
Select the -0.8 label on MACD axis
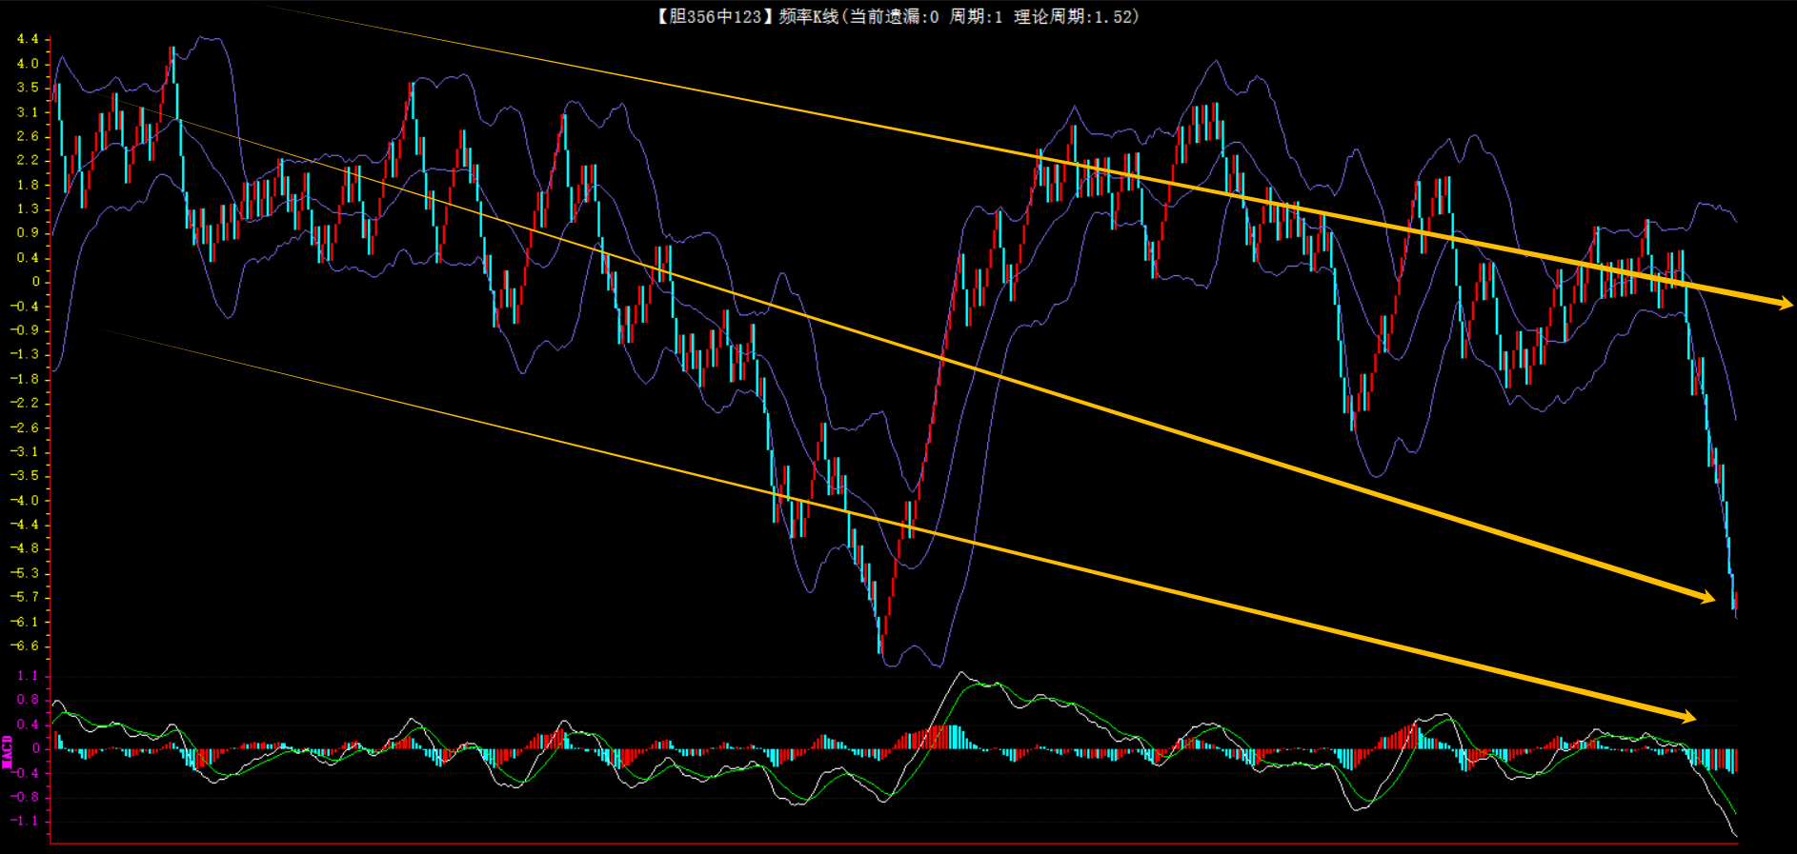pyautogui.click(x=26, y=797)
